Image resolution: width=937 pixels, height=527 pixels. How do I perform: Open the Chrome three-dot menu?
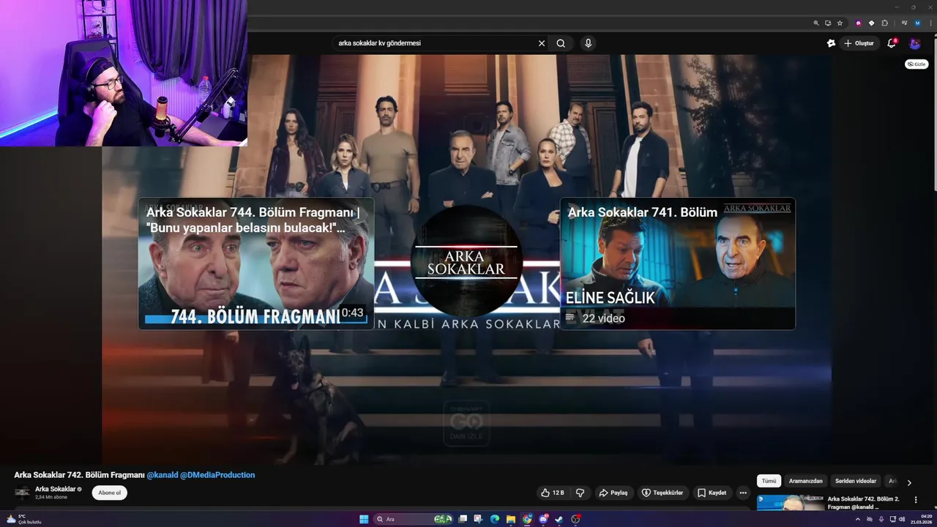(x=930, y=23)
